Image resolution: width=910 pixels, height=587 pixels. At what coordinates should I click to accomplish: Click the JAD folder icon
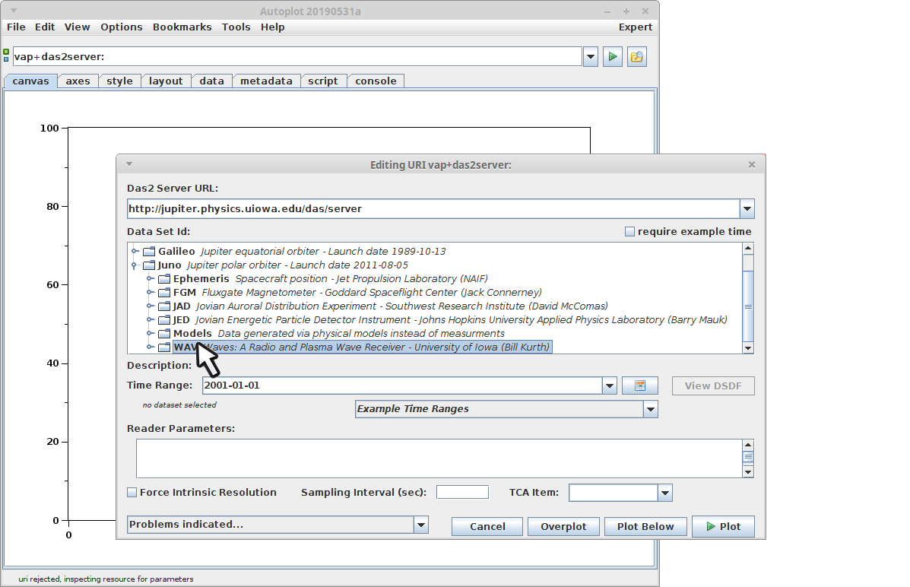pos(164,306)
